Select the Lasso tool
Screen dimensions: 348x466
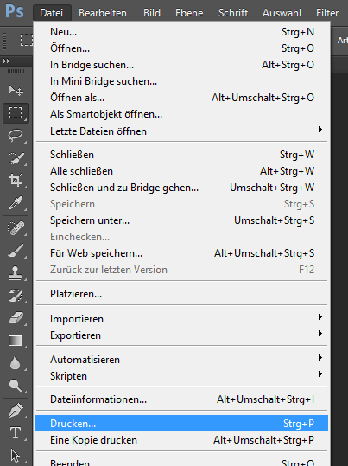[16, 136]
